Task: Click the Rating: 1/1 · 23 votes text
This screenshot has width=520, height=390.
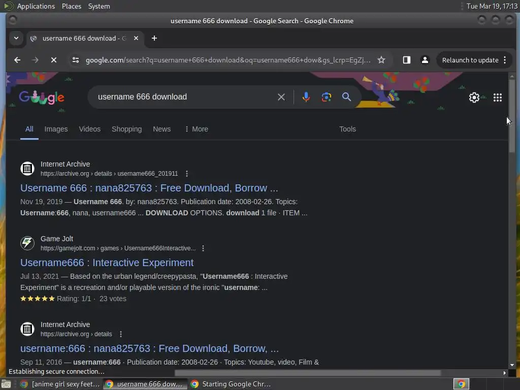Action: pyautogui.click(x=91, y=299)
